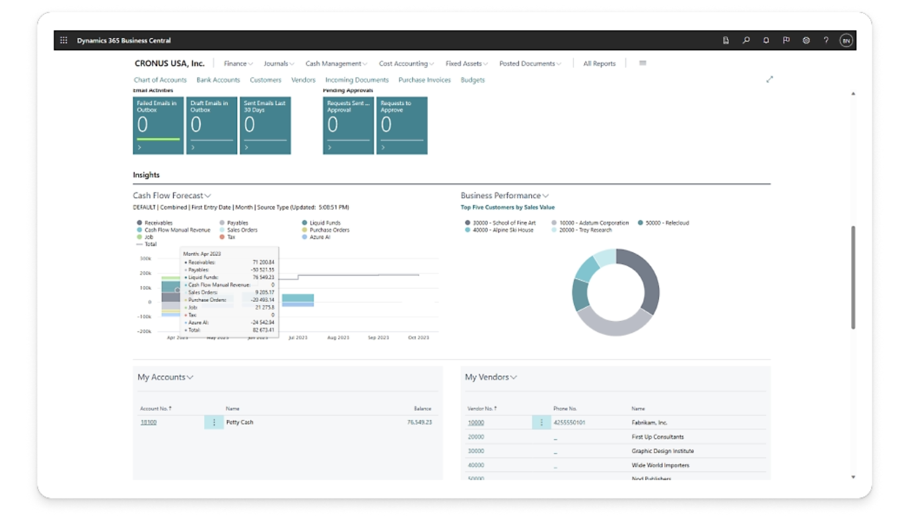
Task: Click the help question mark icon
Action: coord(826,40)
